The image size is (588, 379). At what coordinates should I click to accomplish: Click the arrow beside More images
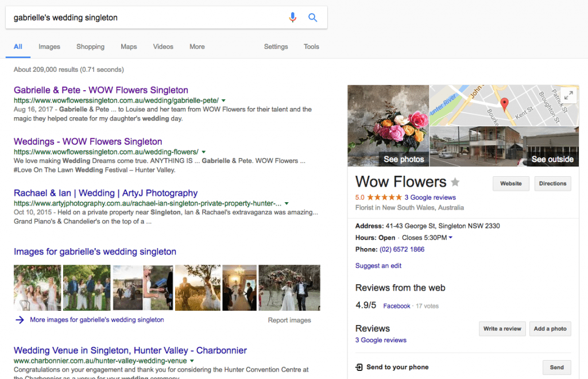tap(20, 320)
